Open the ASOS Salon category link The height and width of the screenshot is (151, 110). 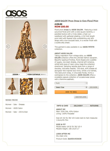(18, 108)
